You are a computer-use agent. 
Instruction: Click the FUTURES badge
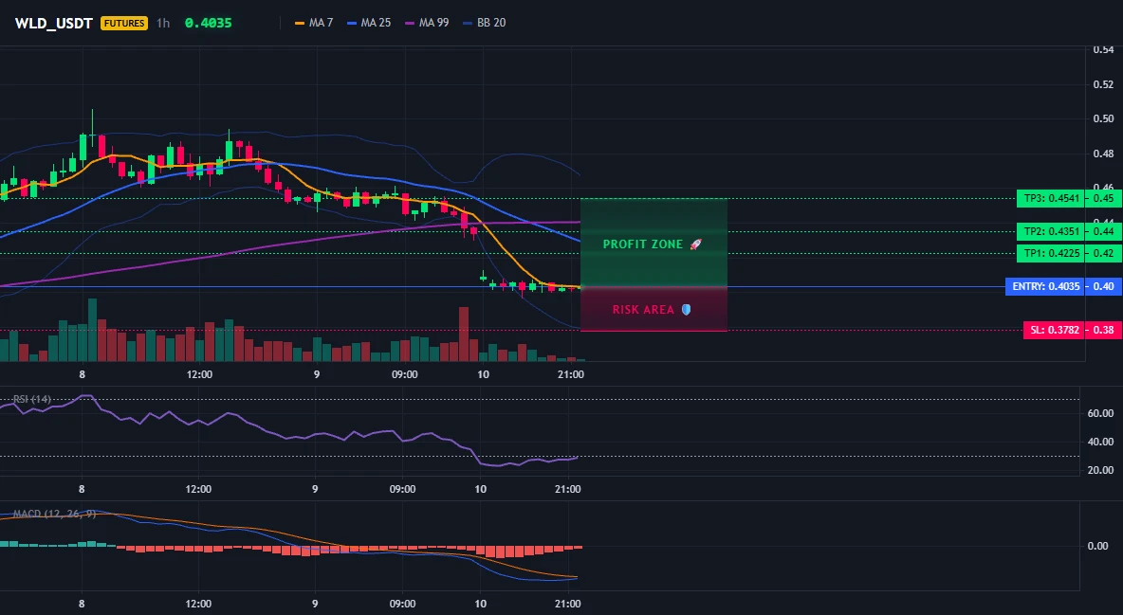click(x=124, y=23)
